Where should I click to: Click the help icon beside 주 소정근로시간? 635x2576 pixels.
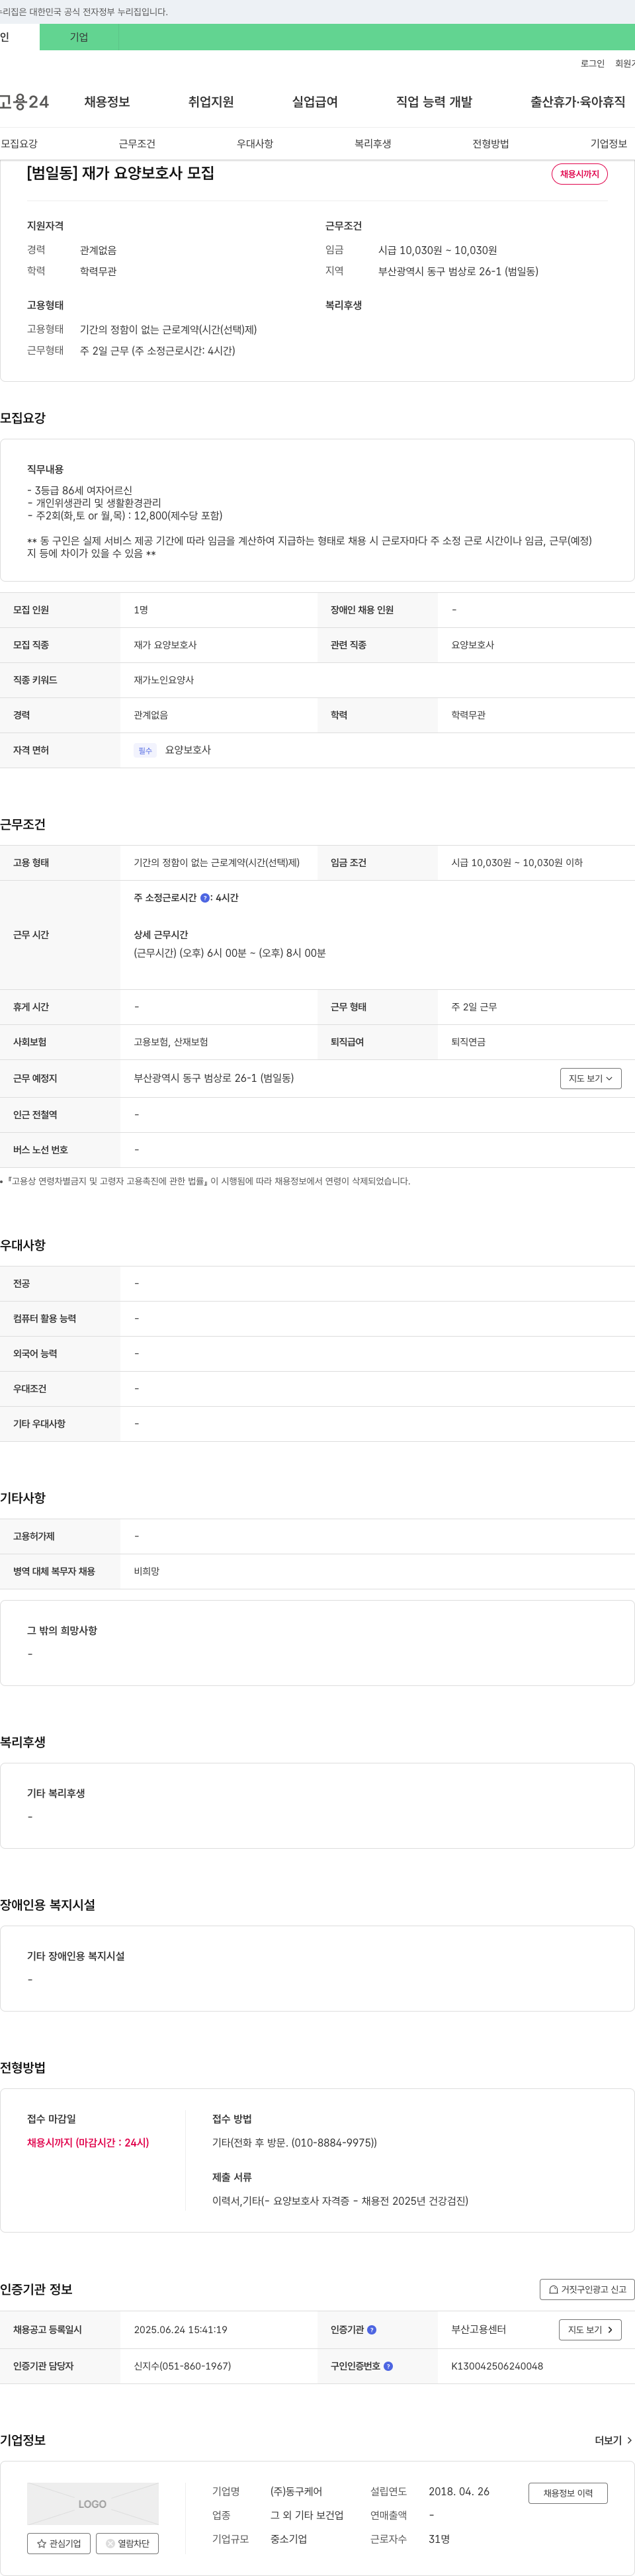pos(205,898)
